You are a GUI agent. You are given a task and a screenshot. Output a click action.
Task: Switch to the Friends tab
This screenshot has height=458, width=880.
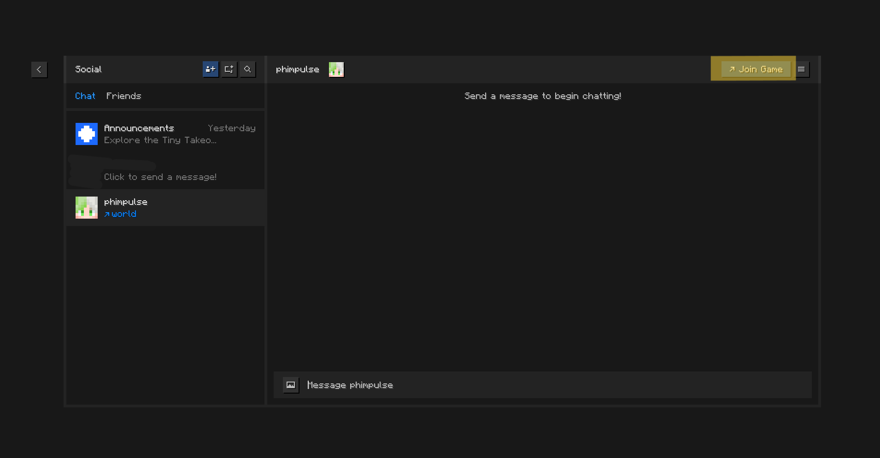pyautogui.click(x=123, y=96)
